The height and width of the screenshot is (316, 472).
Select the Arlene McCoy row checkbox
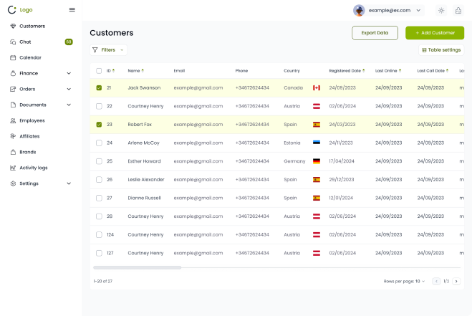(x=99, y=143)
